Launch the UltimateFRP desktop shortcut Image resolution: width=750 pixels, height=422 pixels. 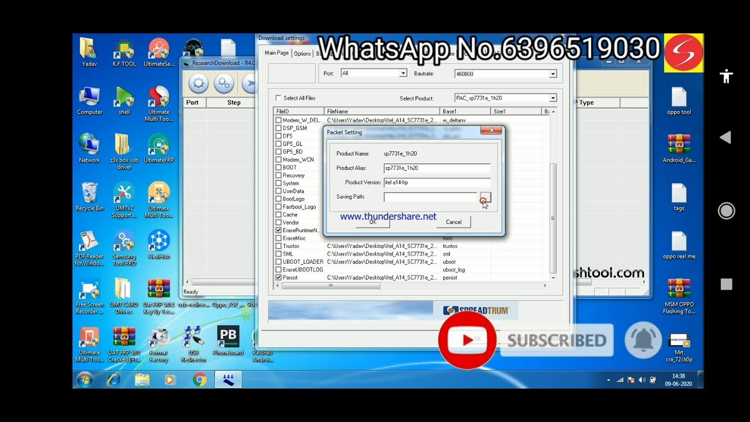159,149
